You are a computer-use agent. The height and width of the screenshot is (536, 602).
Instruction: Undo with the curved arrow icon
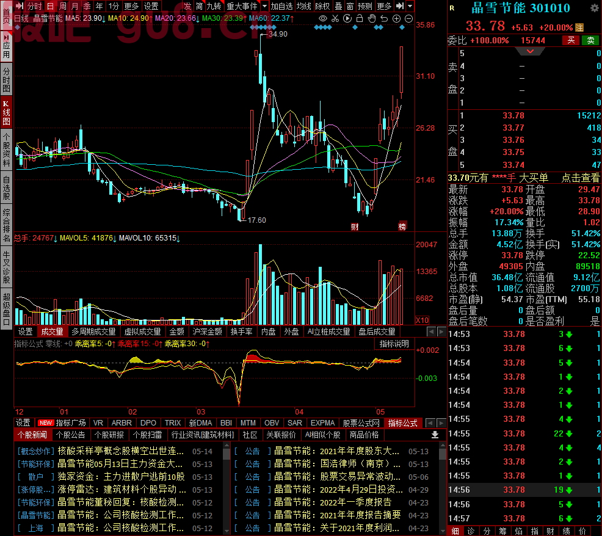(x=384, y=18)
